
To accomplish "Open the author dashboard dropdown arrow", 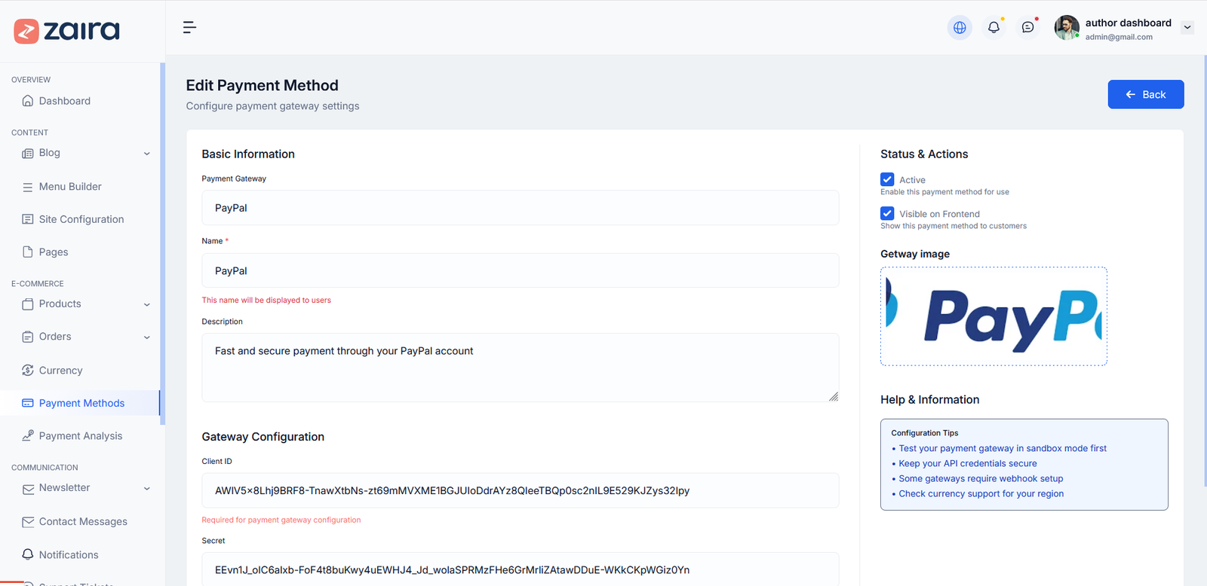I will point(1187,28).
